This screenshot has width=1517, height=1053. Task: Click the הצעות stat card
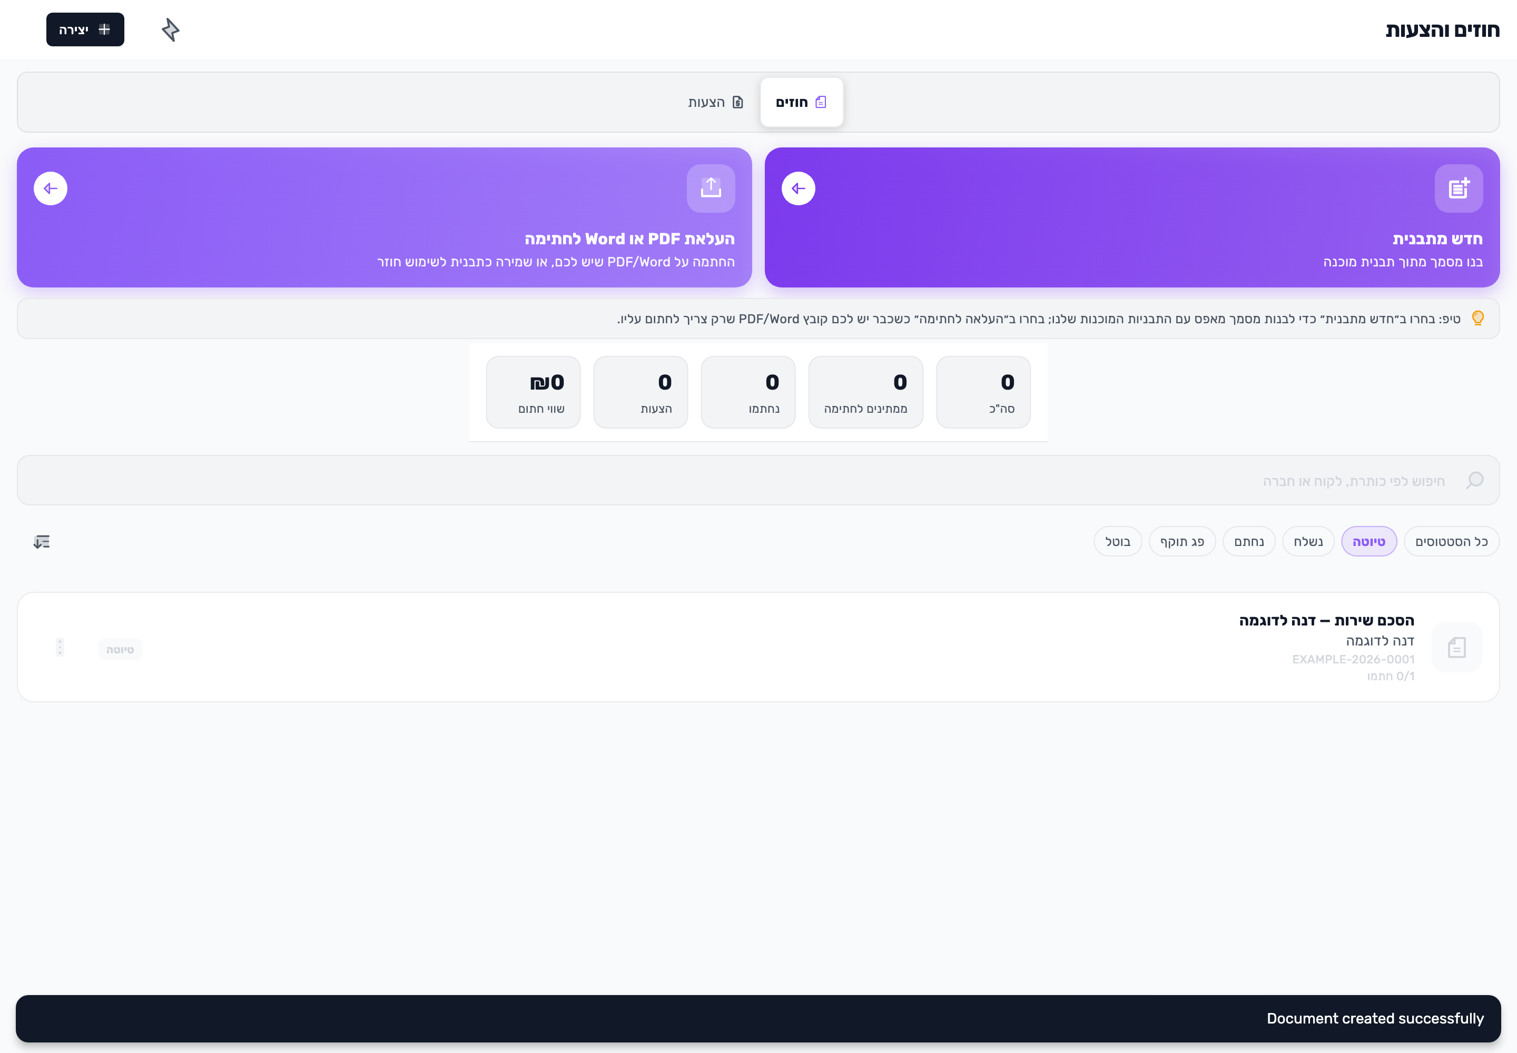point(641,393)
